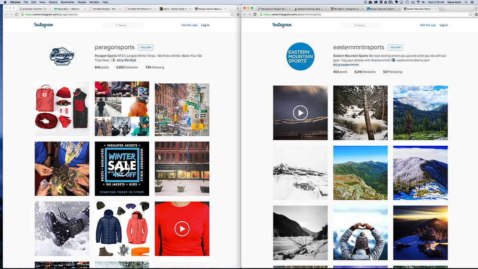Open the green mountain ridge post
Viewport: 478px width, 269px height.
point(360,173)
